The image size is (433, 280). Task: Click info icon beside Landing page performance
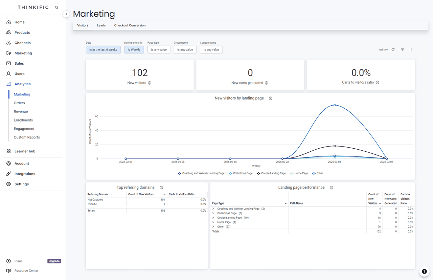[332, 188]
